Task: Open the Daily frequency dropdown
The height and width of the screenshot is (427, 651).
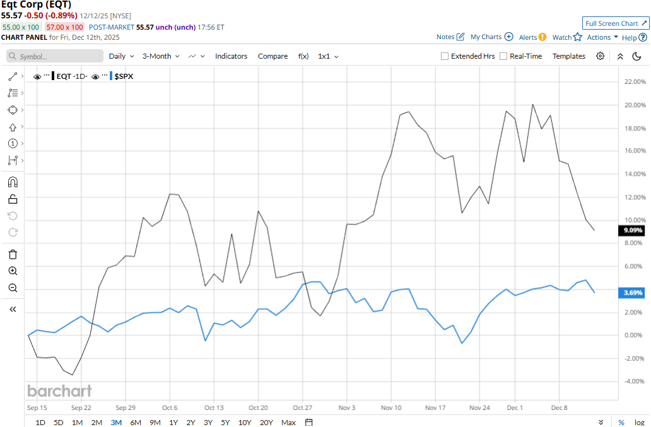Action: coord(121,56)
